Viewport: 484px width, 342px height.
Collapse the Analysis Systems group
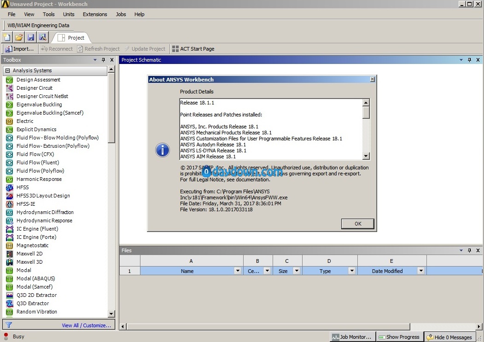click(x=8, y=71)
